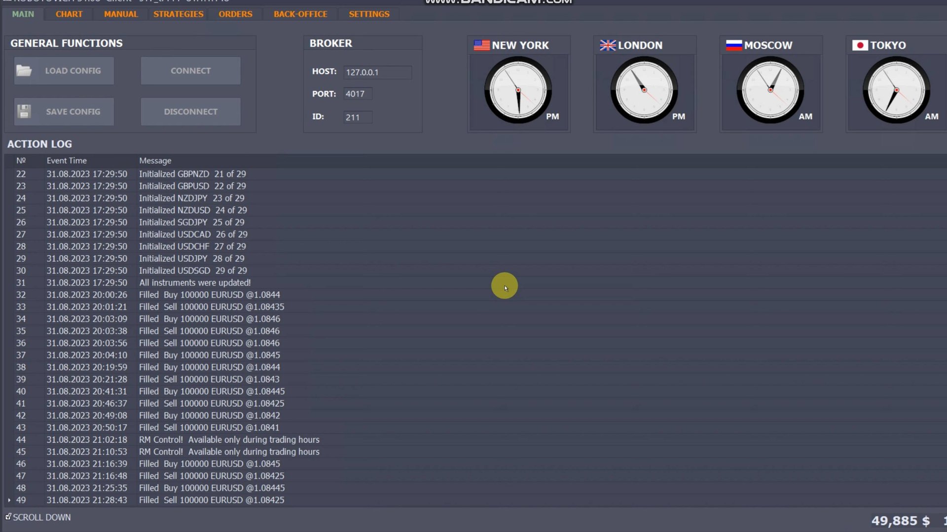Click the Port field showing 4017
This screenshot has width=947, height=532.
point(358,94)
